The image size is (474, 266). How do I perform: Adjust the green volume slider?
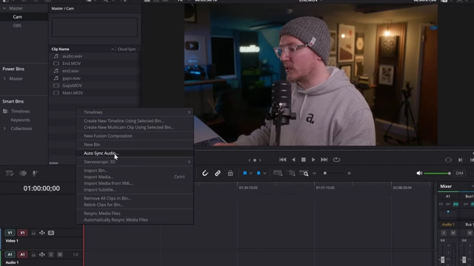(437, 174)
